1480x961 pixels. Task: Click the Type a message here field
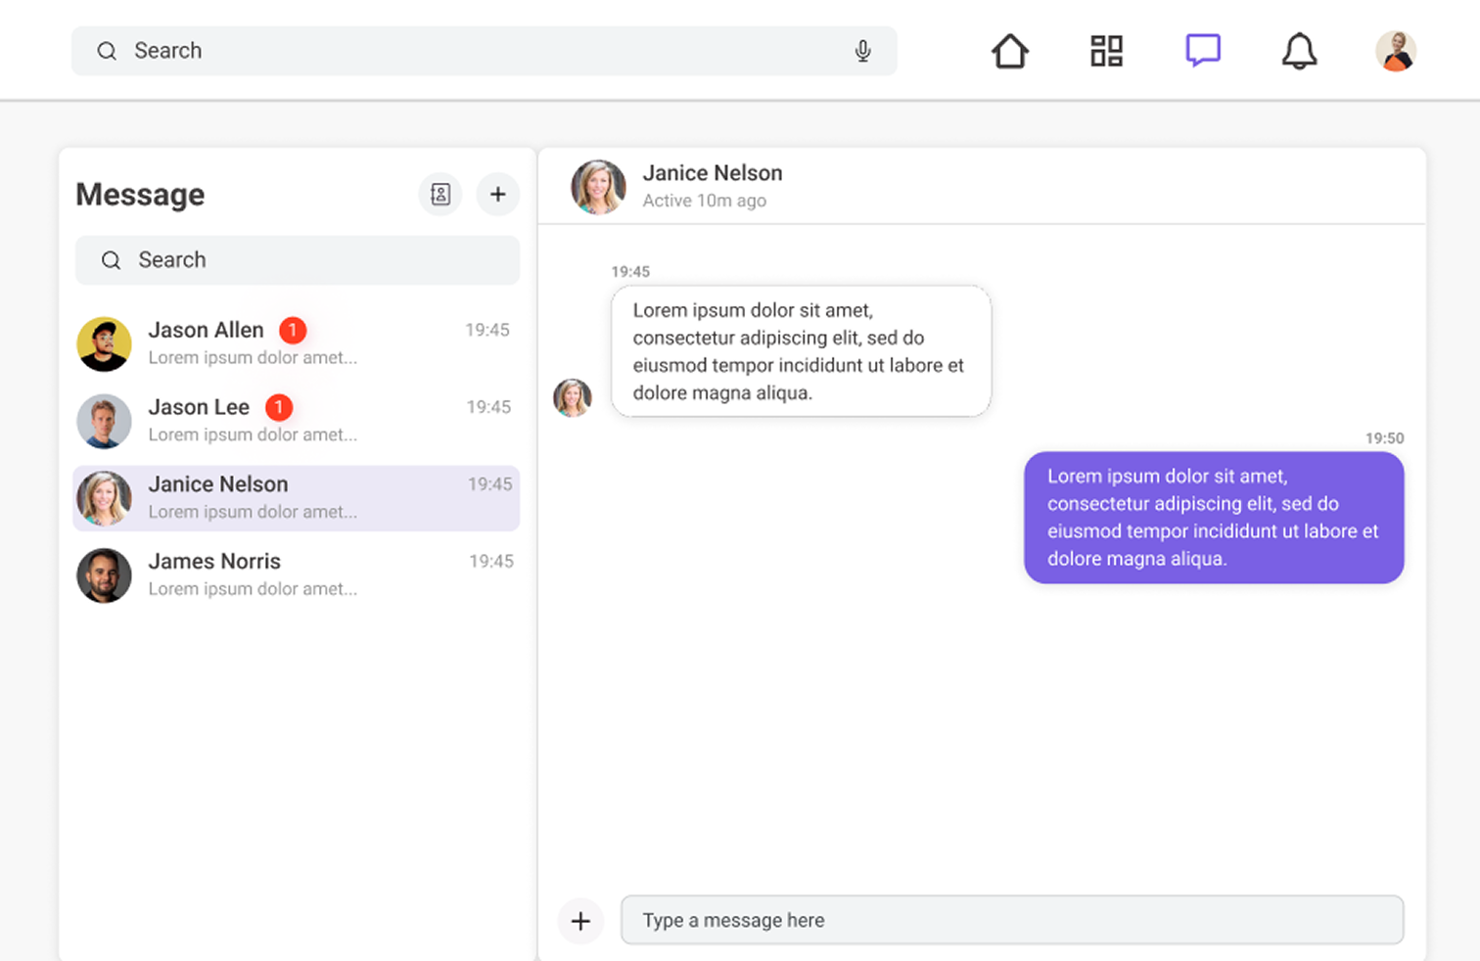1012,920
